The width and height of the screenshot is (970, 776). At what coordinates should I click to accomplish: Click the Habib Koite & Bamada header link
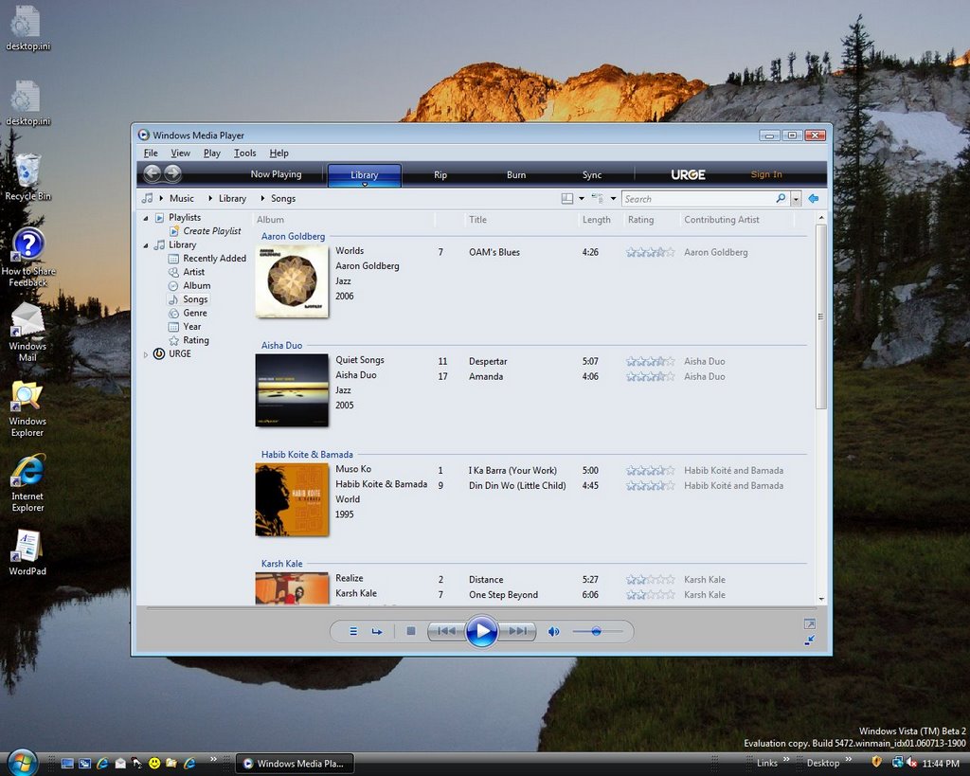pos(307,454)
